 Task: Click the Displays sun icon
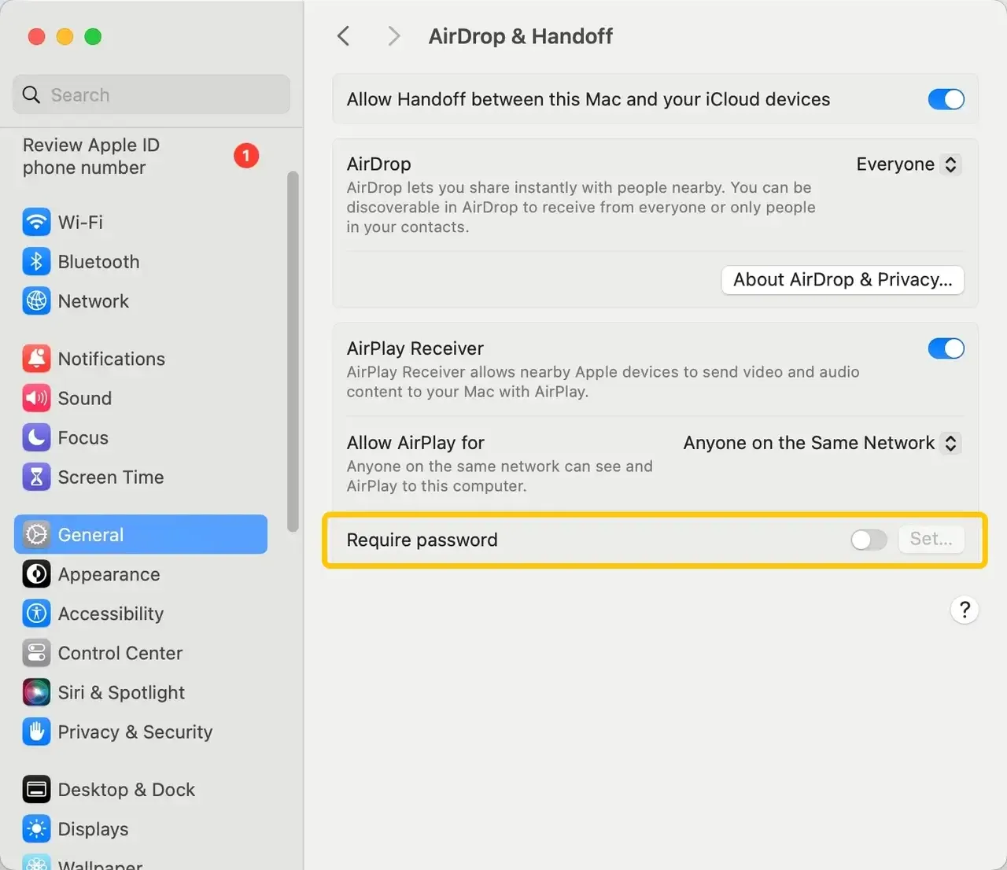(x=36, y=828)
